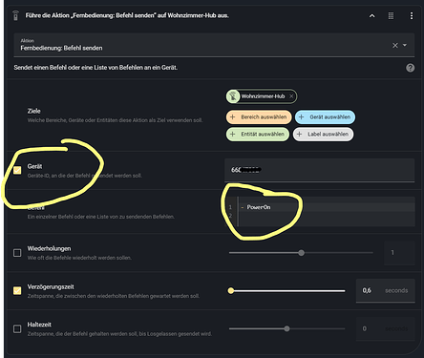
Task: Enable the Haltezeit checkbox
Action: coord(17,328)
